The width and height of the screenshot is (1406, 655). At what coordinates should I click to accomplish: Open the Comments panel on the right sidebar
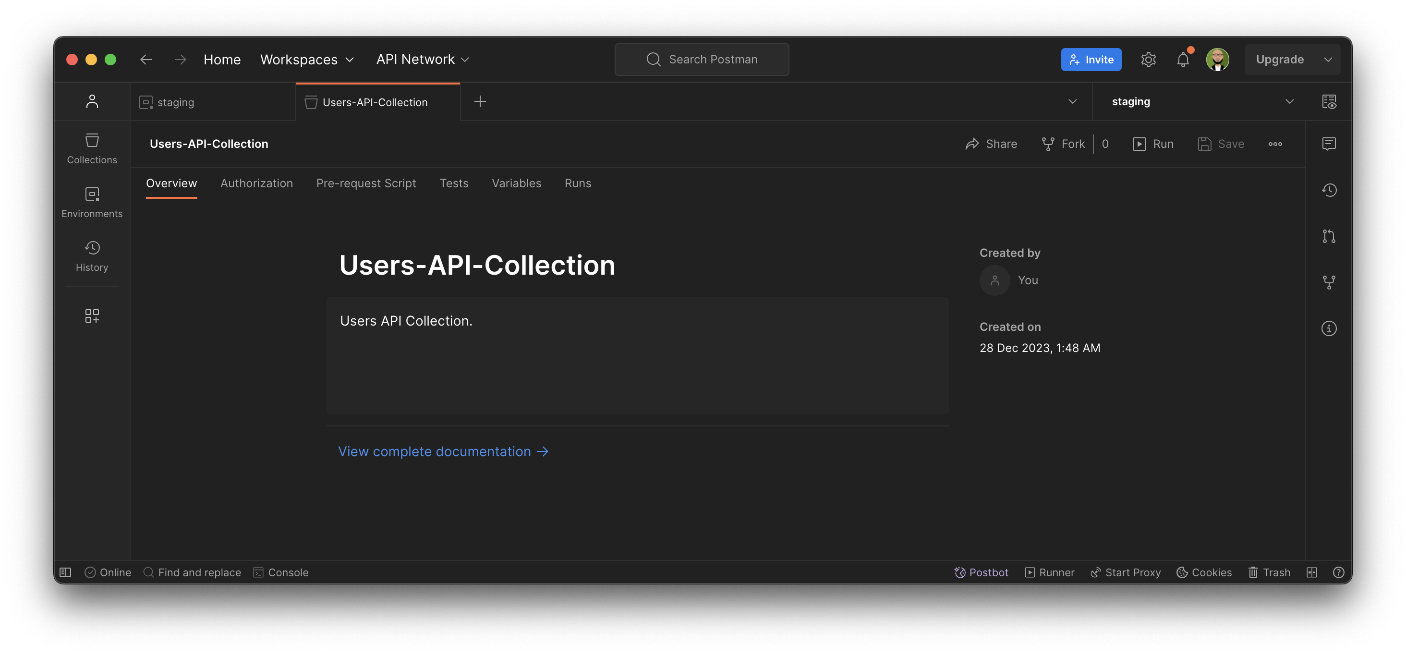tap(1330, 144)
